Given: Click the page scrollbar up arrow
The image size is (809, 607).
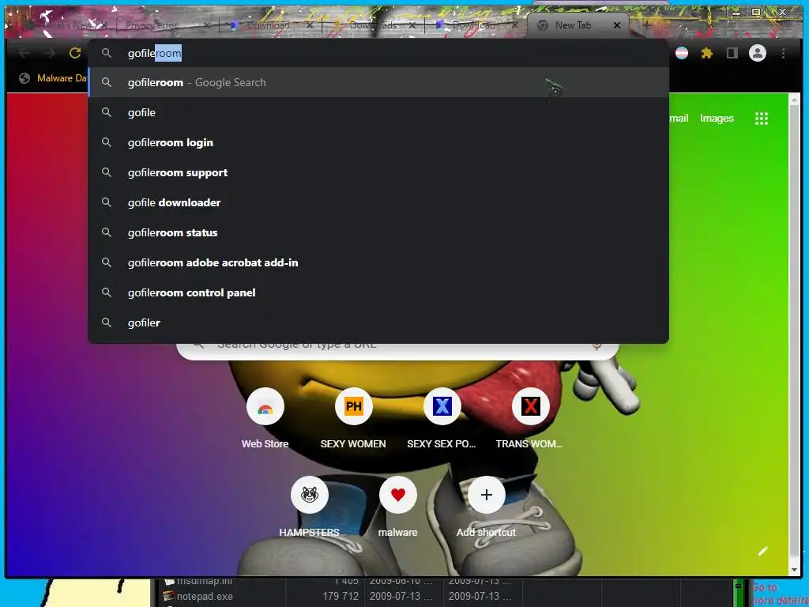Looking at the screenshot, I should coord(794,100).
